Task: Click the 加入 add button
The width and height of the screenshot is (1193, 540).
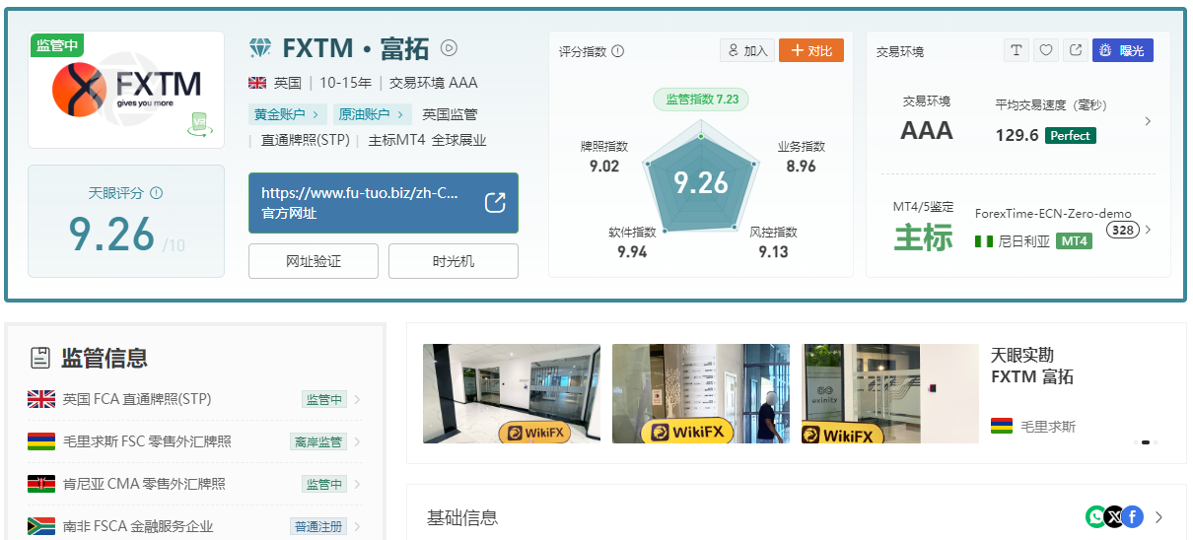Action: tap(746, 50)
